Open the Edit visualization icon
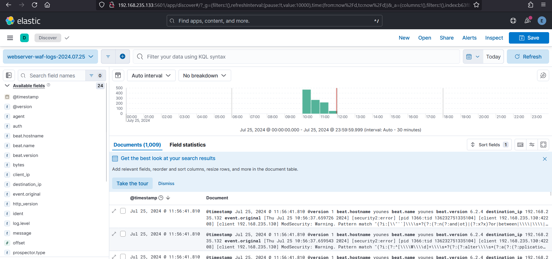 click(543, 75)
